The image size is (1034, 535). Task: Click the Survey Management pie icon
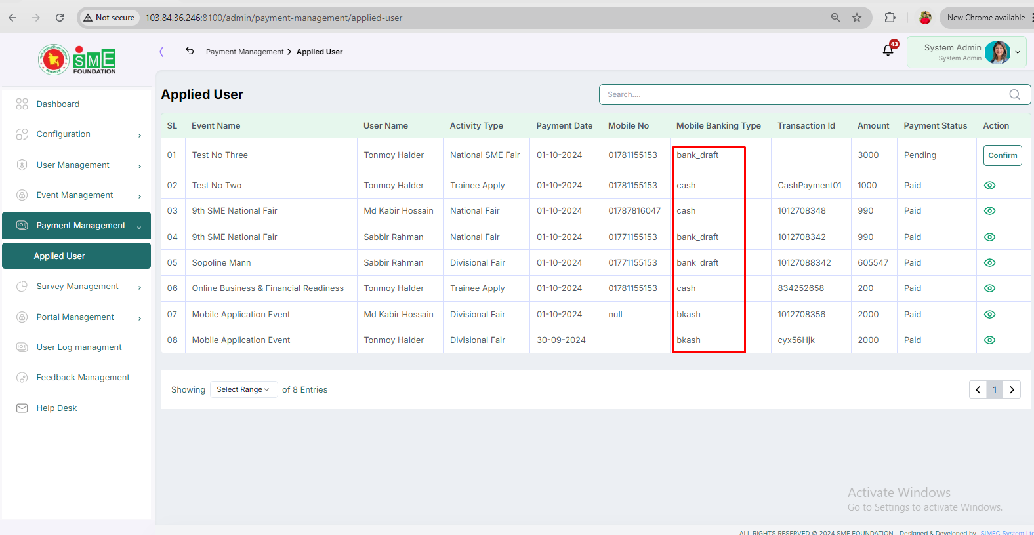pyautogui.click(x=22, y=287)
